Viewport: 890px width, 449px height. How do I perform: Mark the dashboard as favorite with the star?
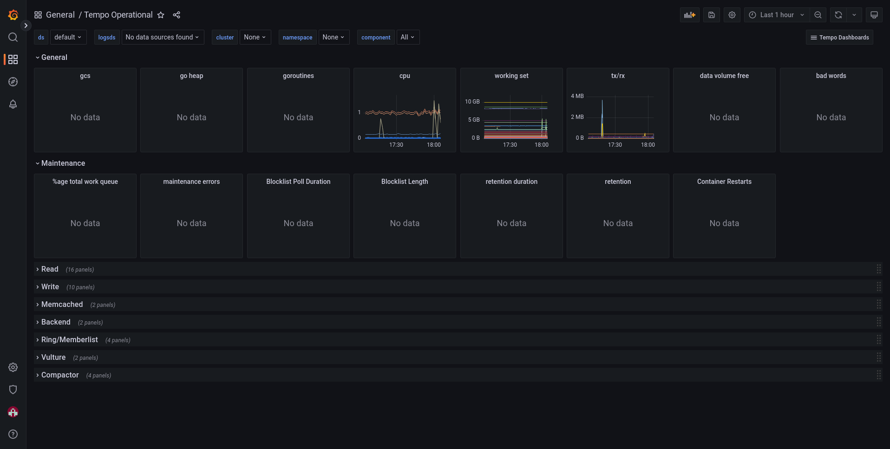[x=160, y=15]
